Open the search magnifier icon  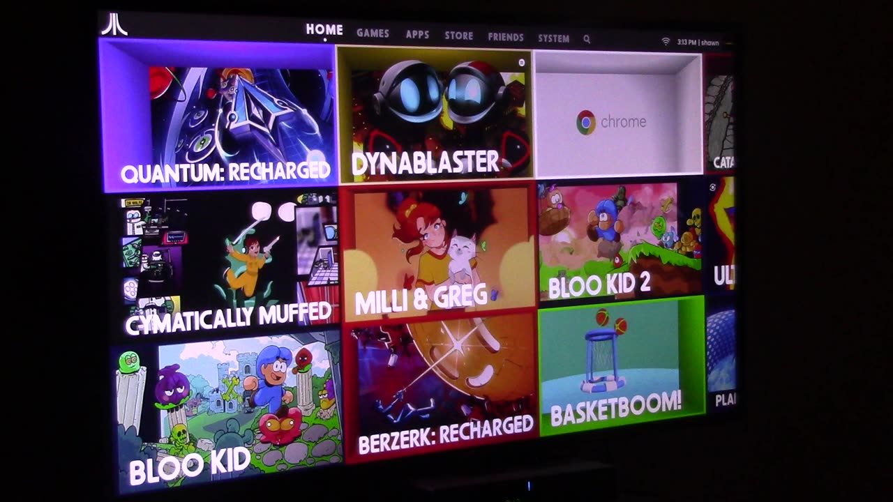587,39
